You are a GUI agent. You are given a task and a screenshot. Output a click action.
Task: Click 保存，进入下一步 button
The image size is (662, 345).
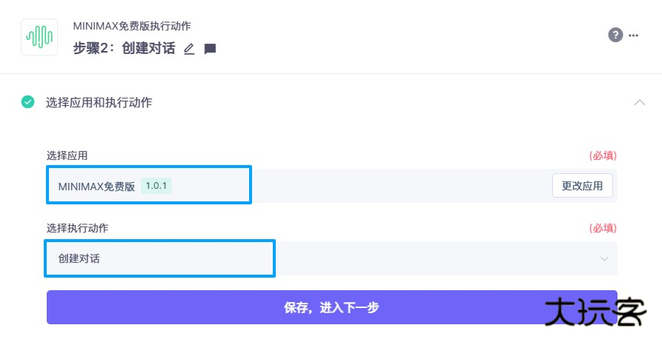pos(331,307)
